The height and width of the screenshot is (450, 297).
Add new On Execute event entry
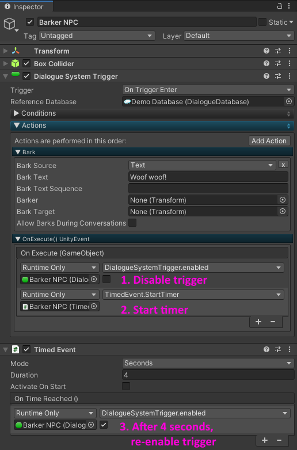click(x=258, y=322)
